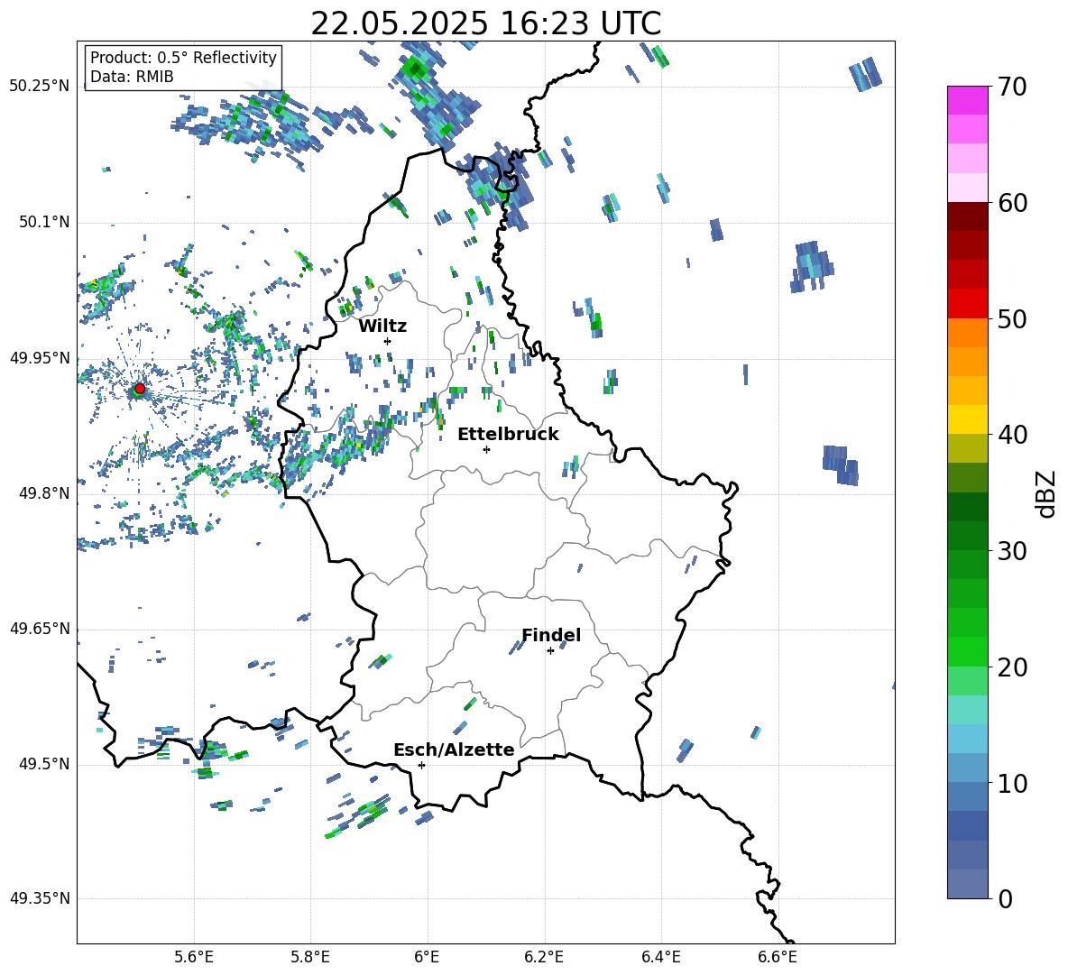The width and height of the screenshot is (1068, 975).
Task: Click the Ettelbruck city label
Action: click(508, 435)
